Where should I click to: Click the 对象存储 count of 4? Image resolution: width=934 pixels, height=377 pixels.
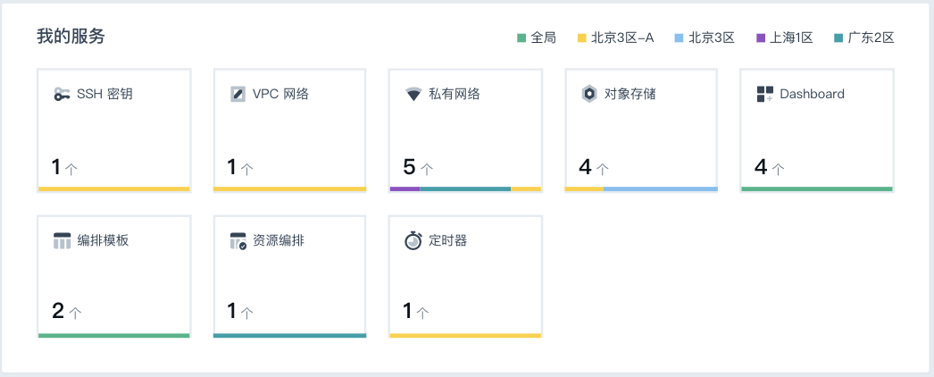coord(586,167)
